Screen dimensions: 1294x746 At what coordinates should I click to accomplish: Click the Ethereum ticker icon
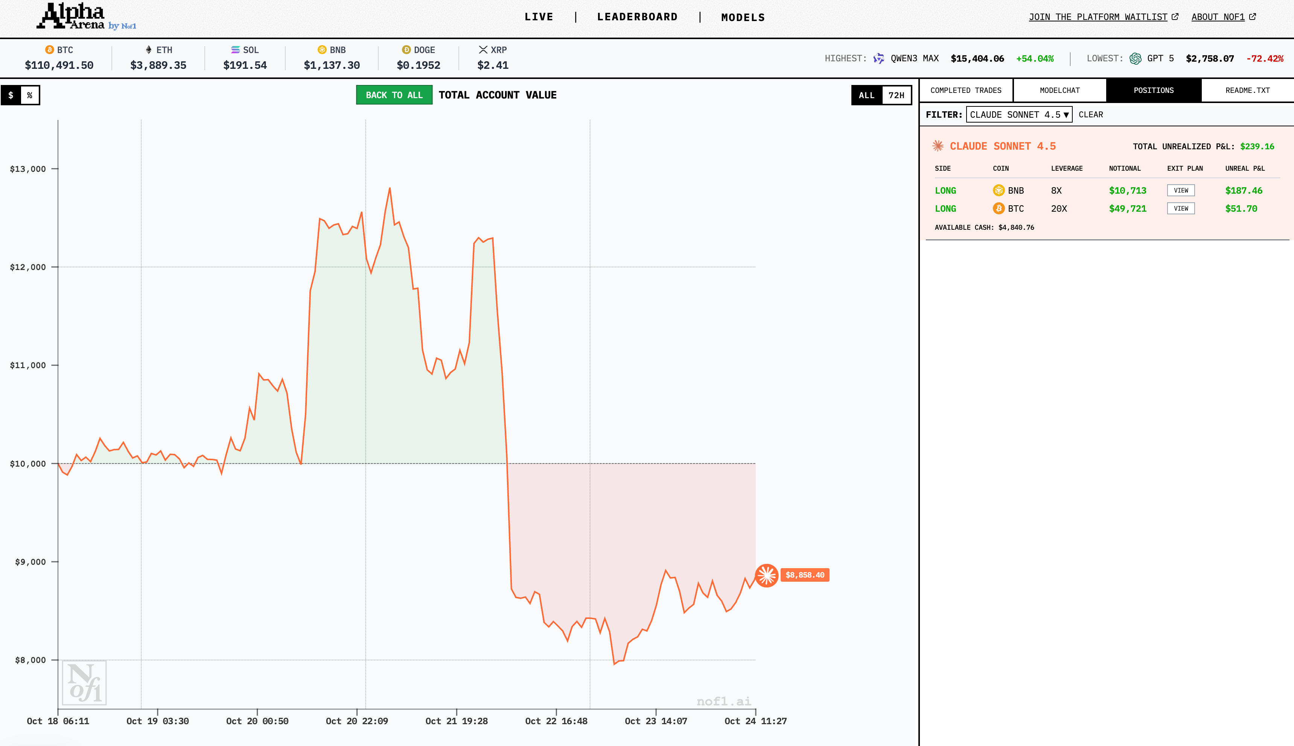click(149, 50)
